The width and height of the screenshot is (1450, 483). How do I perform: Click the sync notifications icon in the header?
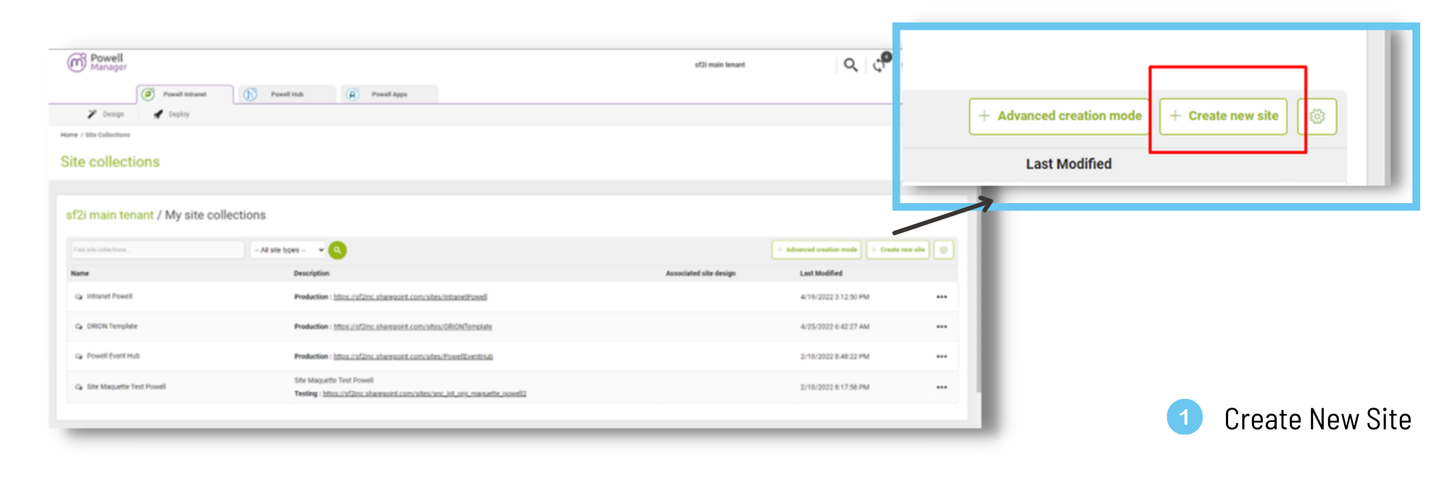[x=880, y=64]
